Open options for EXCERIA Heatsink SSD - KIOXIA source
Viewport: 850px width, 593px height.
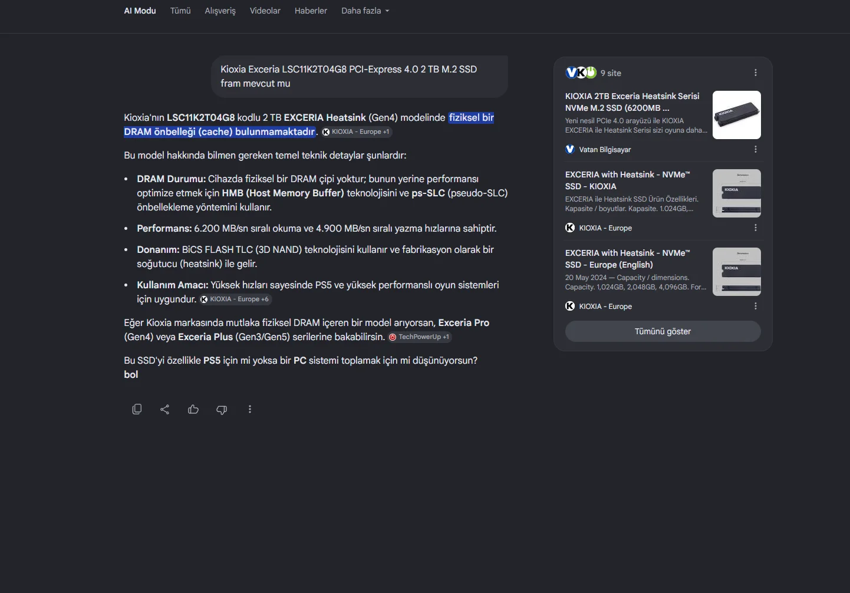pos(756,228)
